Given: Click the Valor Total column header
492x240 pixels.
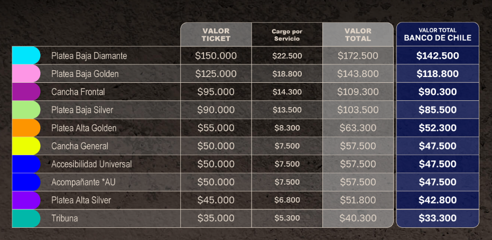Looking at the screenshot, I should pos(358,35).
